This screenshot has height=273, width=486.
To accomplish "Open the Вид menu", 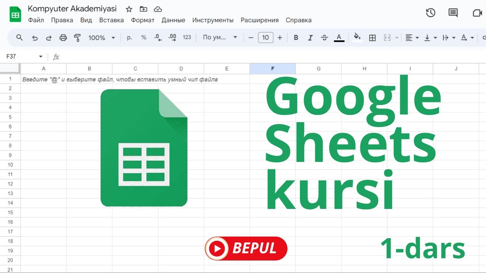I will [x=86, y=20].
